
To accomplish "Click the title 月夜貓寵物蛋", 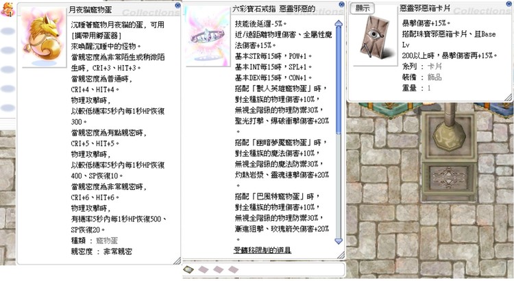I will point(90,10).
